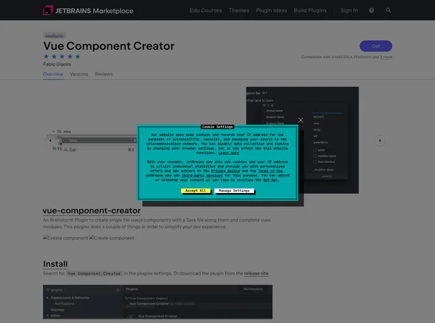Show the next screenshot in the carousel
The image size is (435, 323).
coord(380,141)
